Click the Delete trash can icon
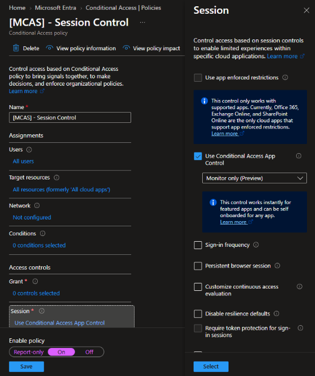 pos(16,48)
